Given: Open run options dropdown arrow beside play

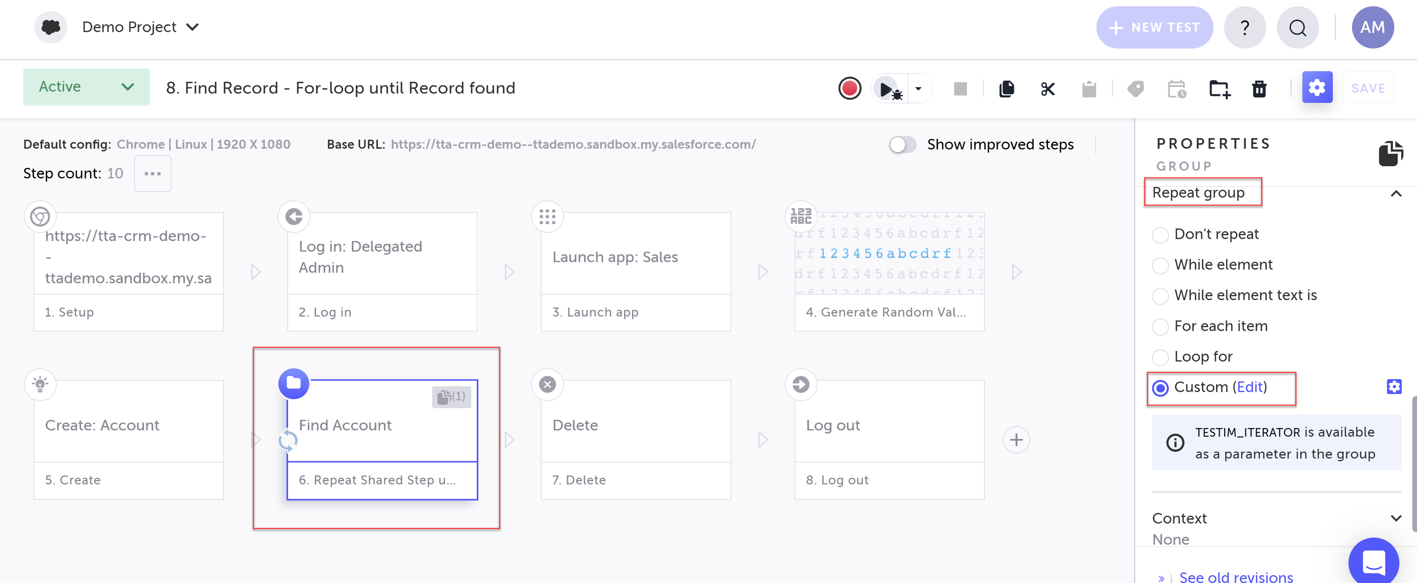Looking at the screenshot, I should 918,88.
